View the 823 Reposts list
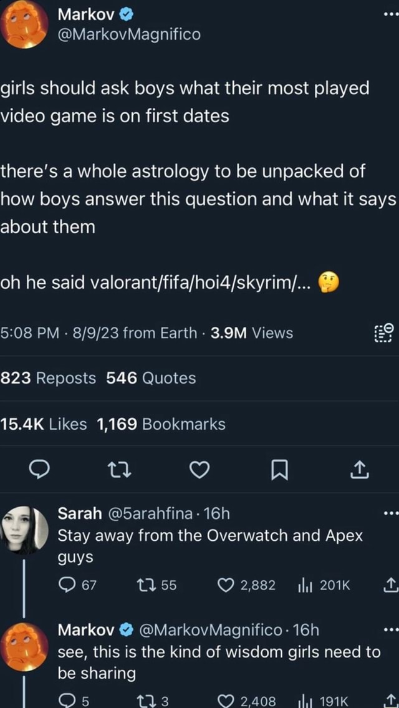 click(48, 378)
